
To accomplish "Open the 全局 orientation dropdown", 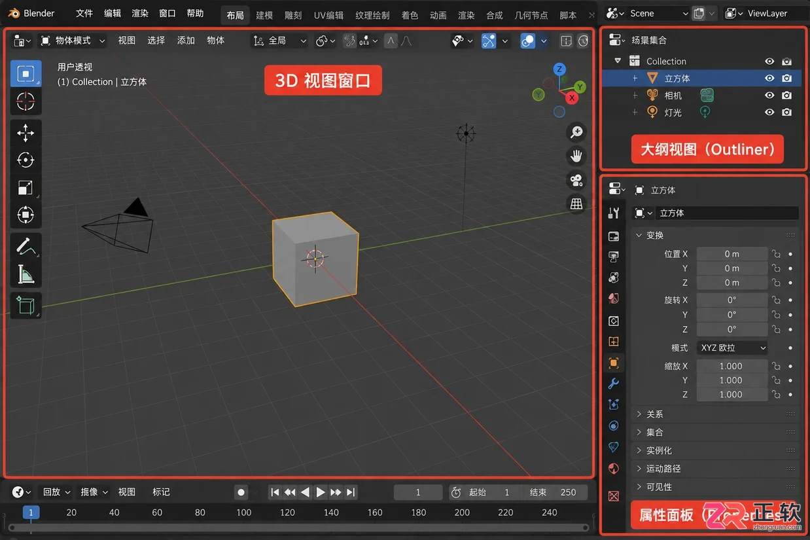I will 280,41.
